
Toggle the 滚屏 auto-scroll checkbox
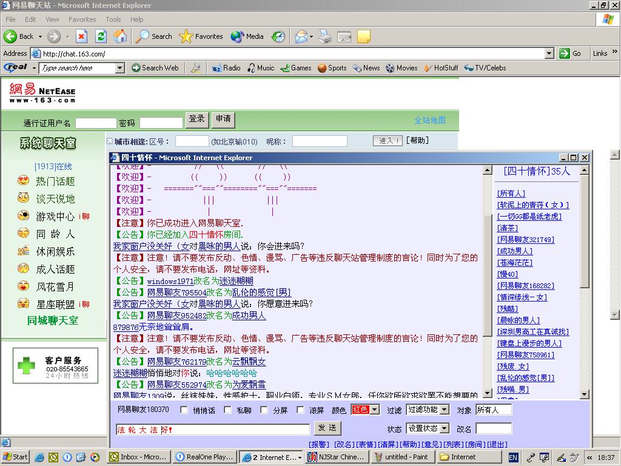tap(301, 410)
